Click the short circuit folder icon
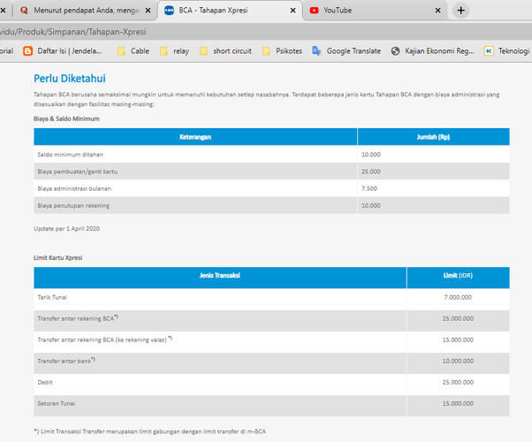Screen dimensions: 532x442 pos(203,51)
